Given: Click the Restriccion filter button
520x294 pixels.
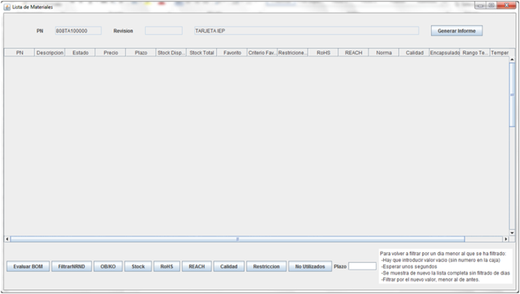Looking at the screenshot, I should point(266,266).
